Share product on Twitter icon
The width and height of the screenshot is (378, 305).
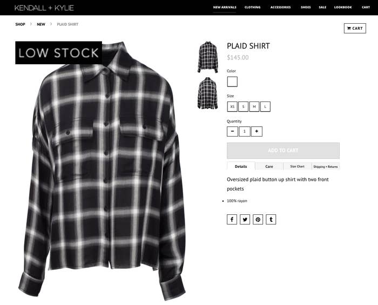coord(245,220)
